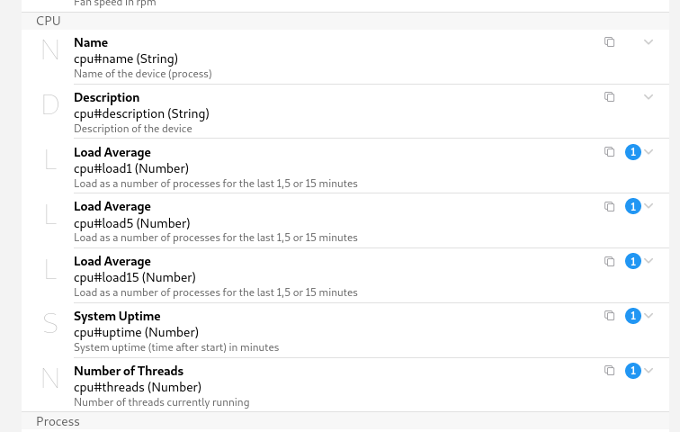Expand the System Uptime channel row
The height and width of the screenshot is (432, 680).
coord(649,316)
